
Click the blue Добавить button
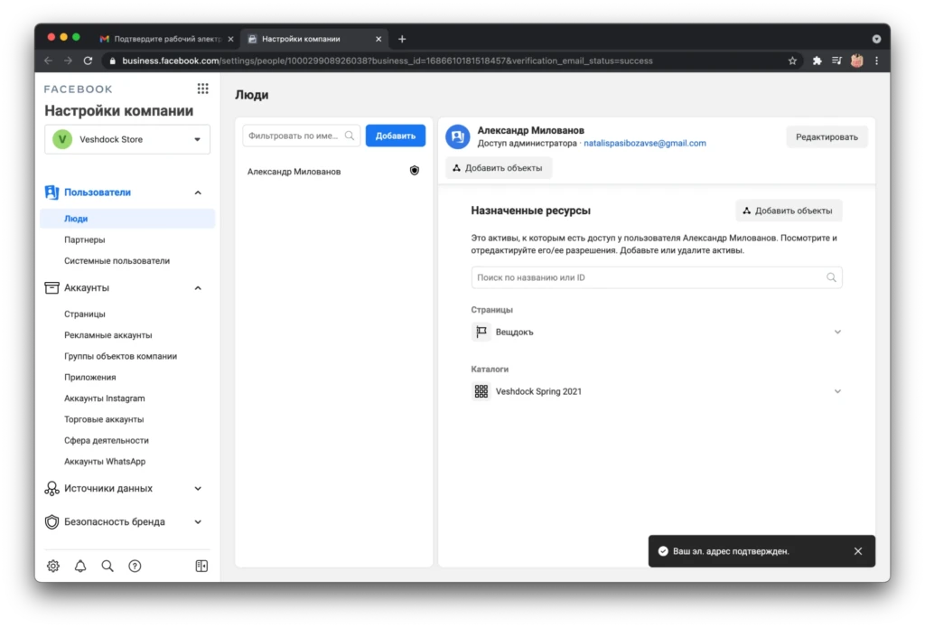click(396, 136)
